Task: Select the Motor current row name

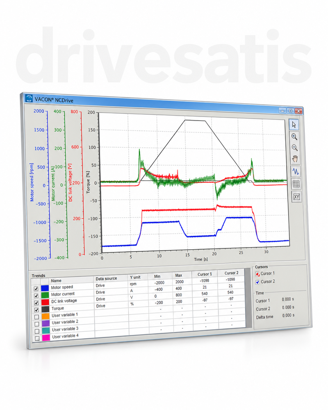Action: coord(63,294)
